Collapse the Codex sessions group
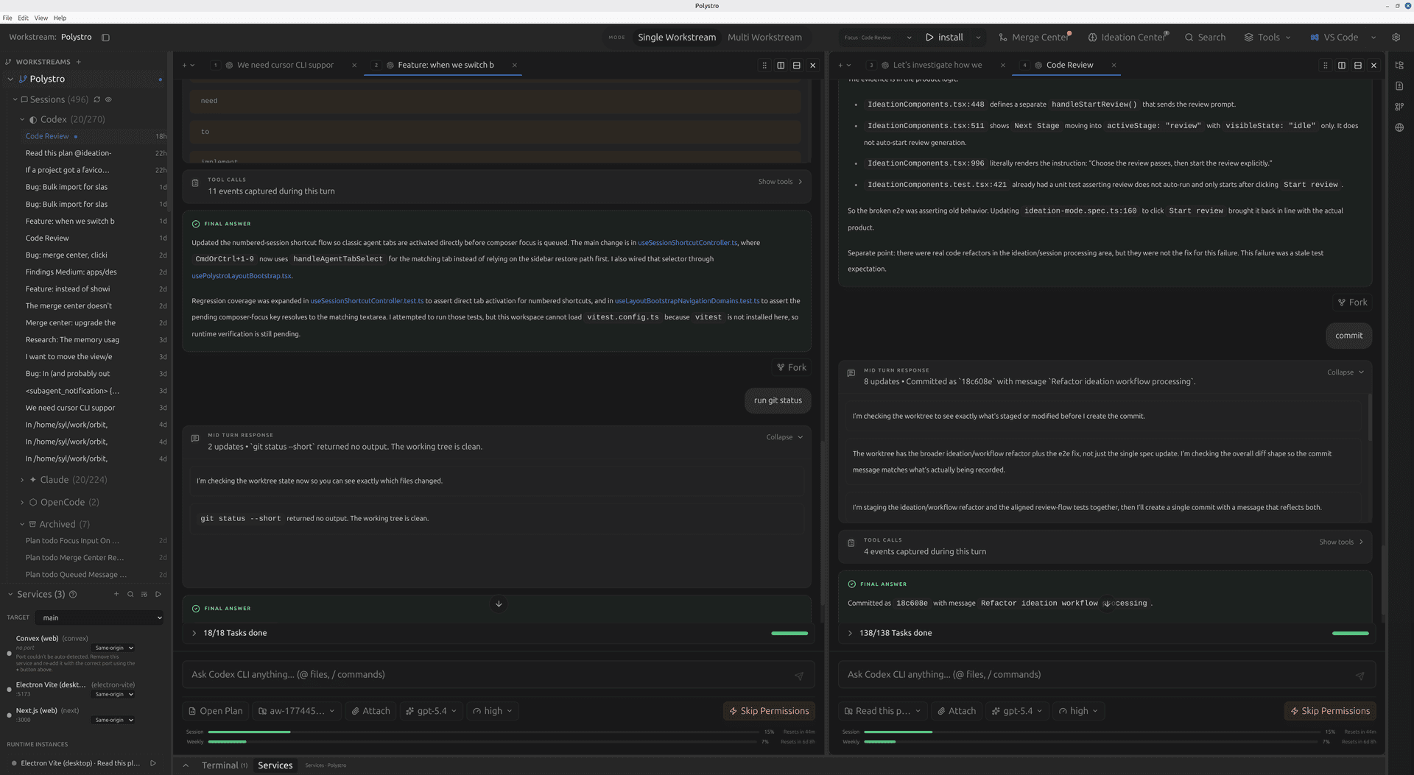Screen dimensions: 1414x775 [x=22, y=119]
